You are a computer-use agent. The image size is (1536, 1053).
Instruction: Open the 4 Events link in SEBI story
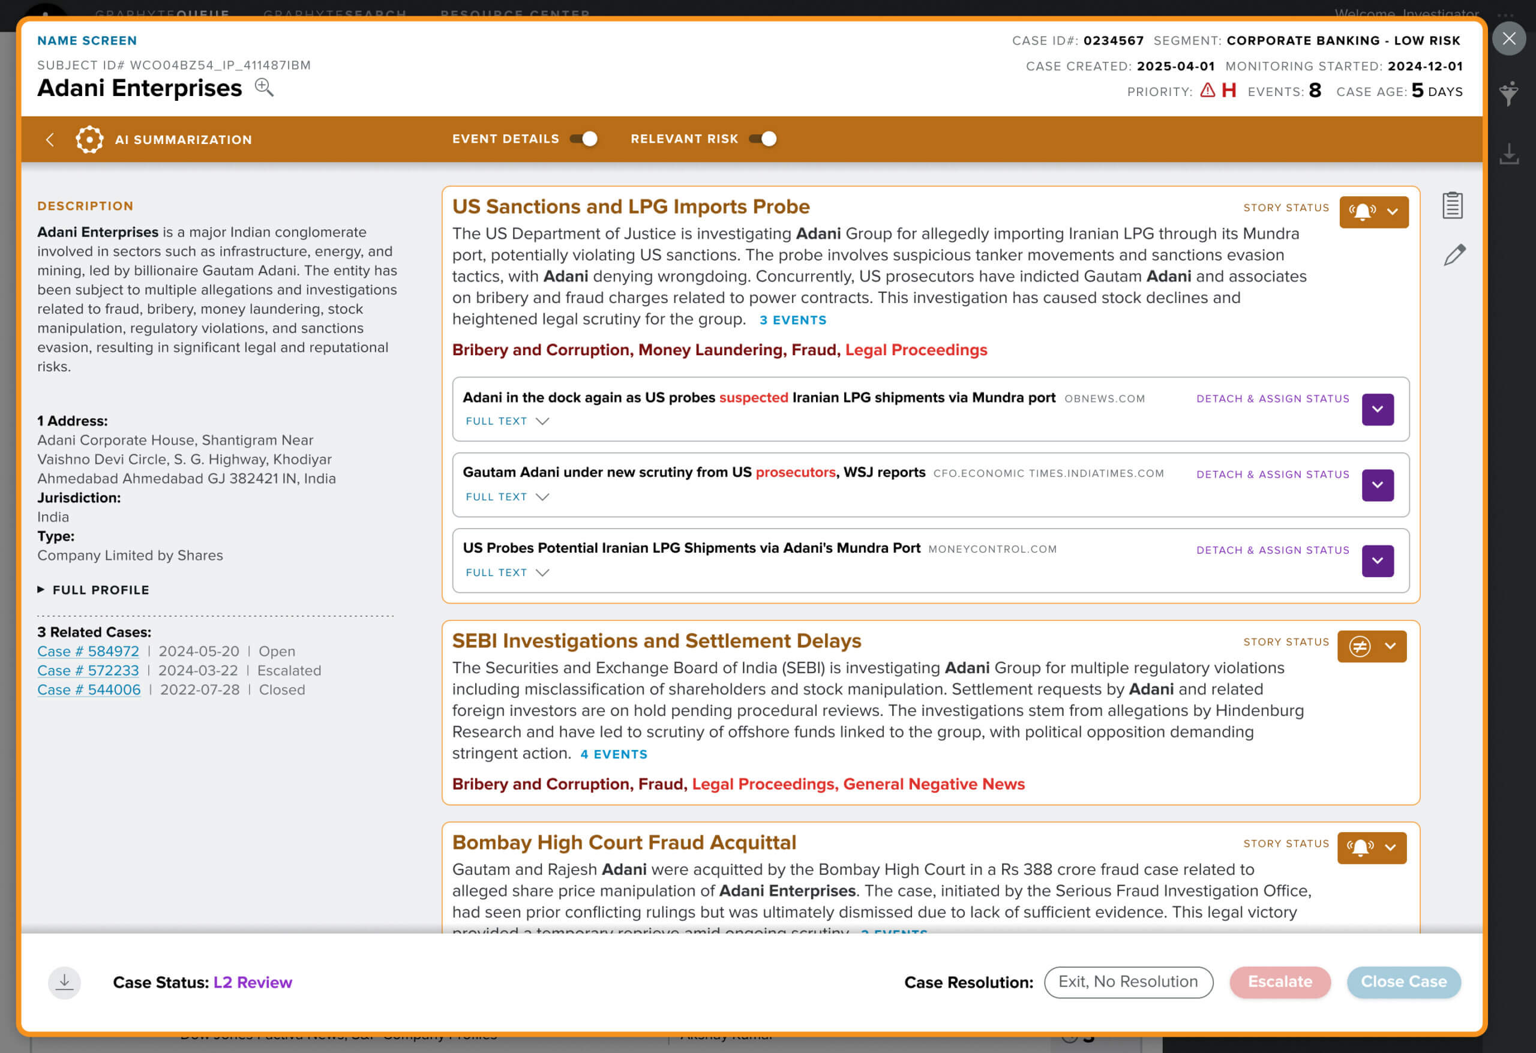click(613, 754)
